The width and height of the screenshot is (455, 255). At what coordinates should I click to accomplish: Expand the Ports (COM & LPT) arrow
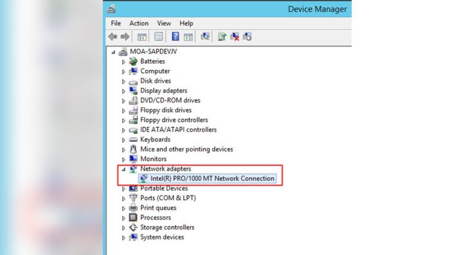(123, 199)
